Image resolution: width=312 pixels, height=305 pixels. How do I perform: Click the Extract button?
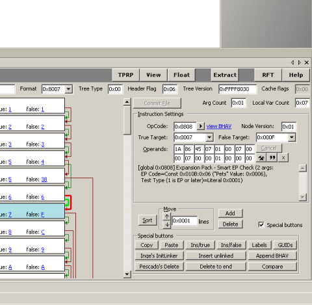click(x=225, y=75)
